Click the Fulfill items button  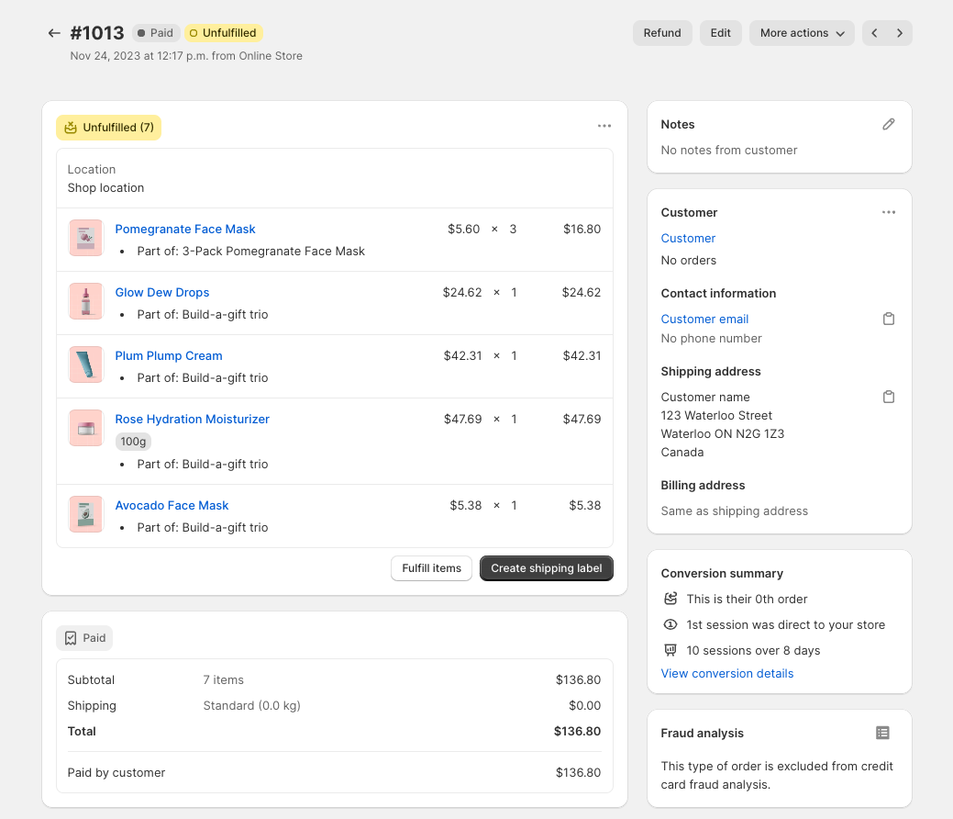[x=431, y=568]
